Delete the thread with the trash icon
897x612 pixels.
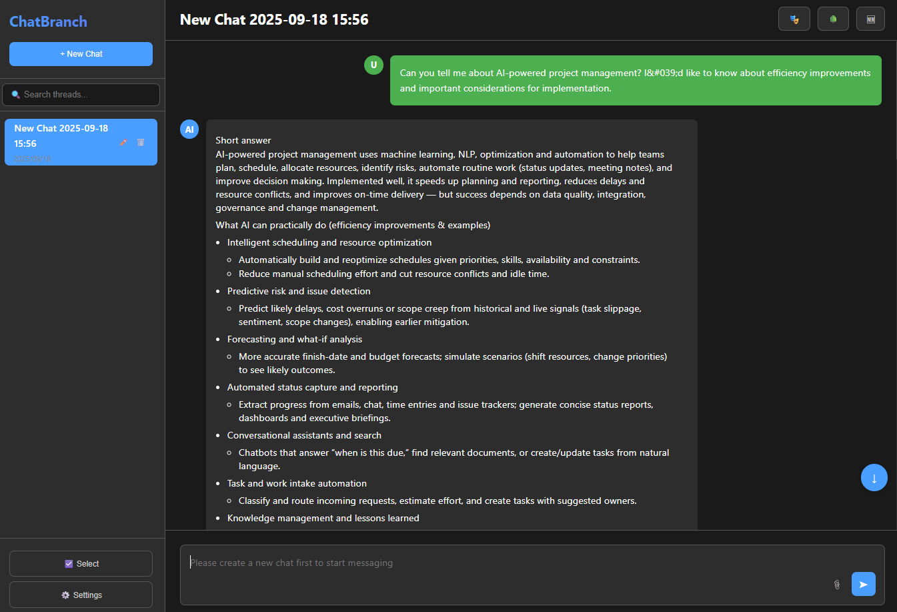[x=141, y=142]
